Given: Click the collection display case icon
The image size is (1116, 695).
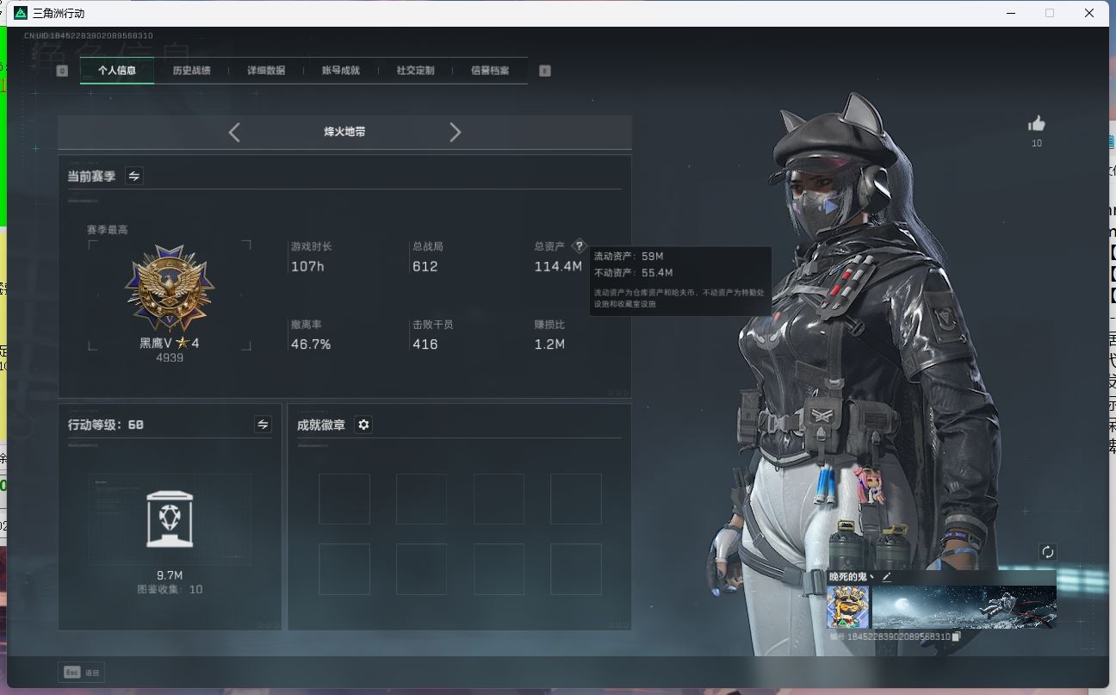Looking at the screenshot, I should [x=170, y=519].
